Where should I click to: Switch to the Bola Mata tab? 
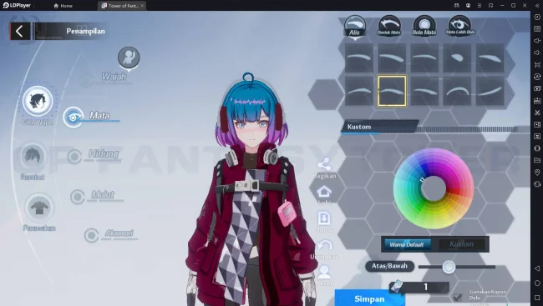coord(424,26)
